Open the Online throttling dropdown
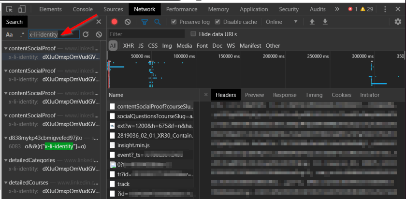 point(281,22)
